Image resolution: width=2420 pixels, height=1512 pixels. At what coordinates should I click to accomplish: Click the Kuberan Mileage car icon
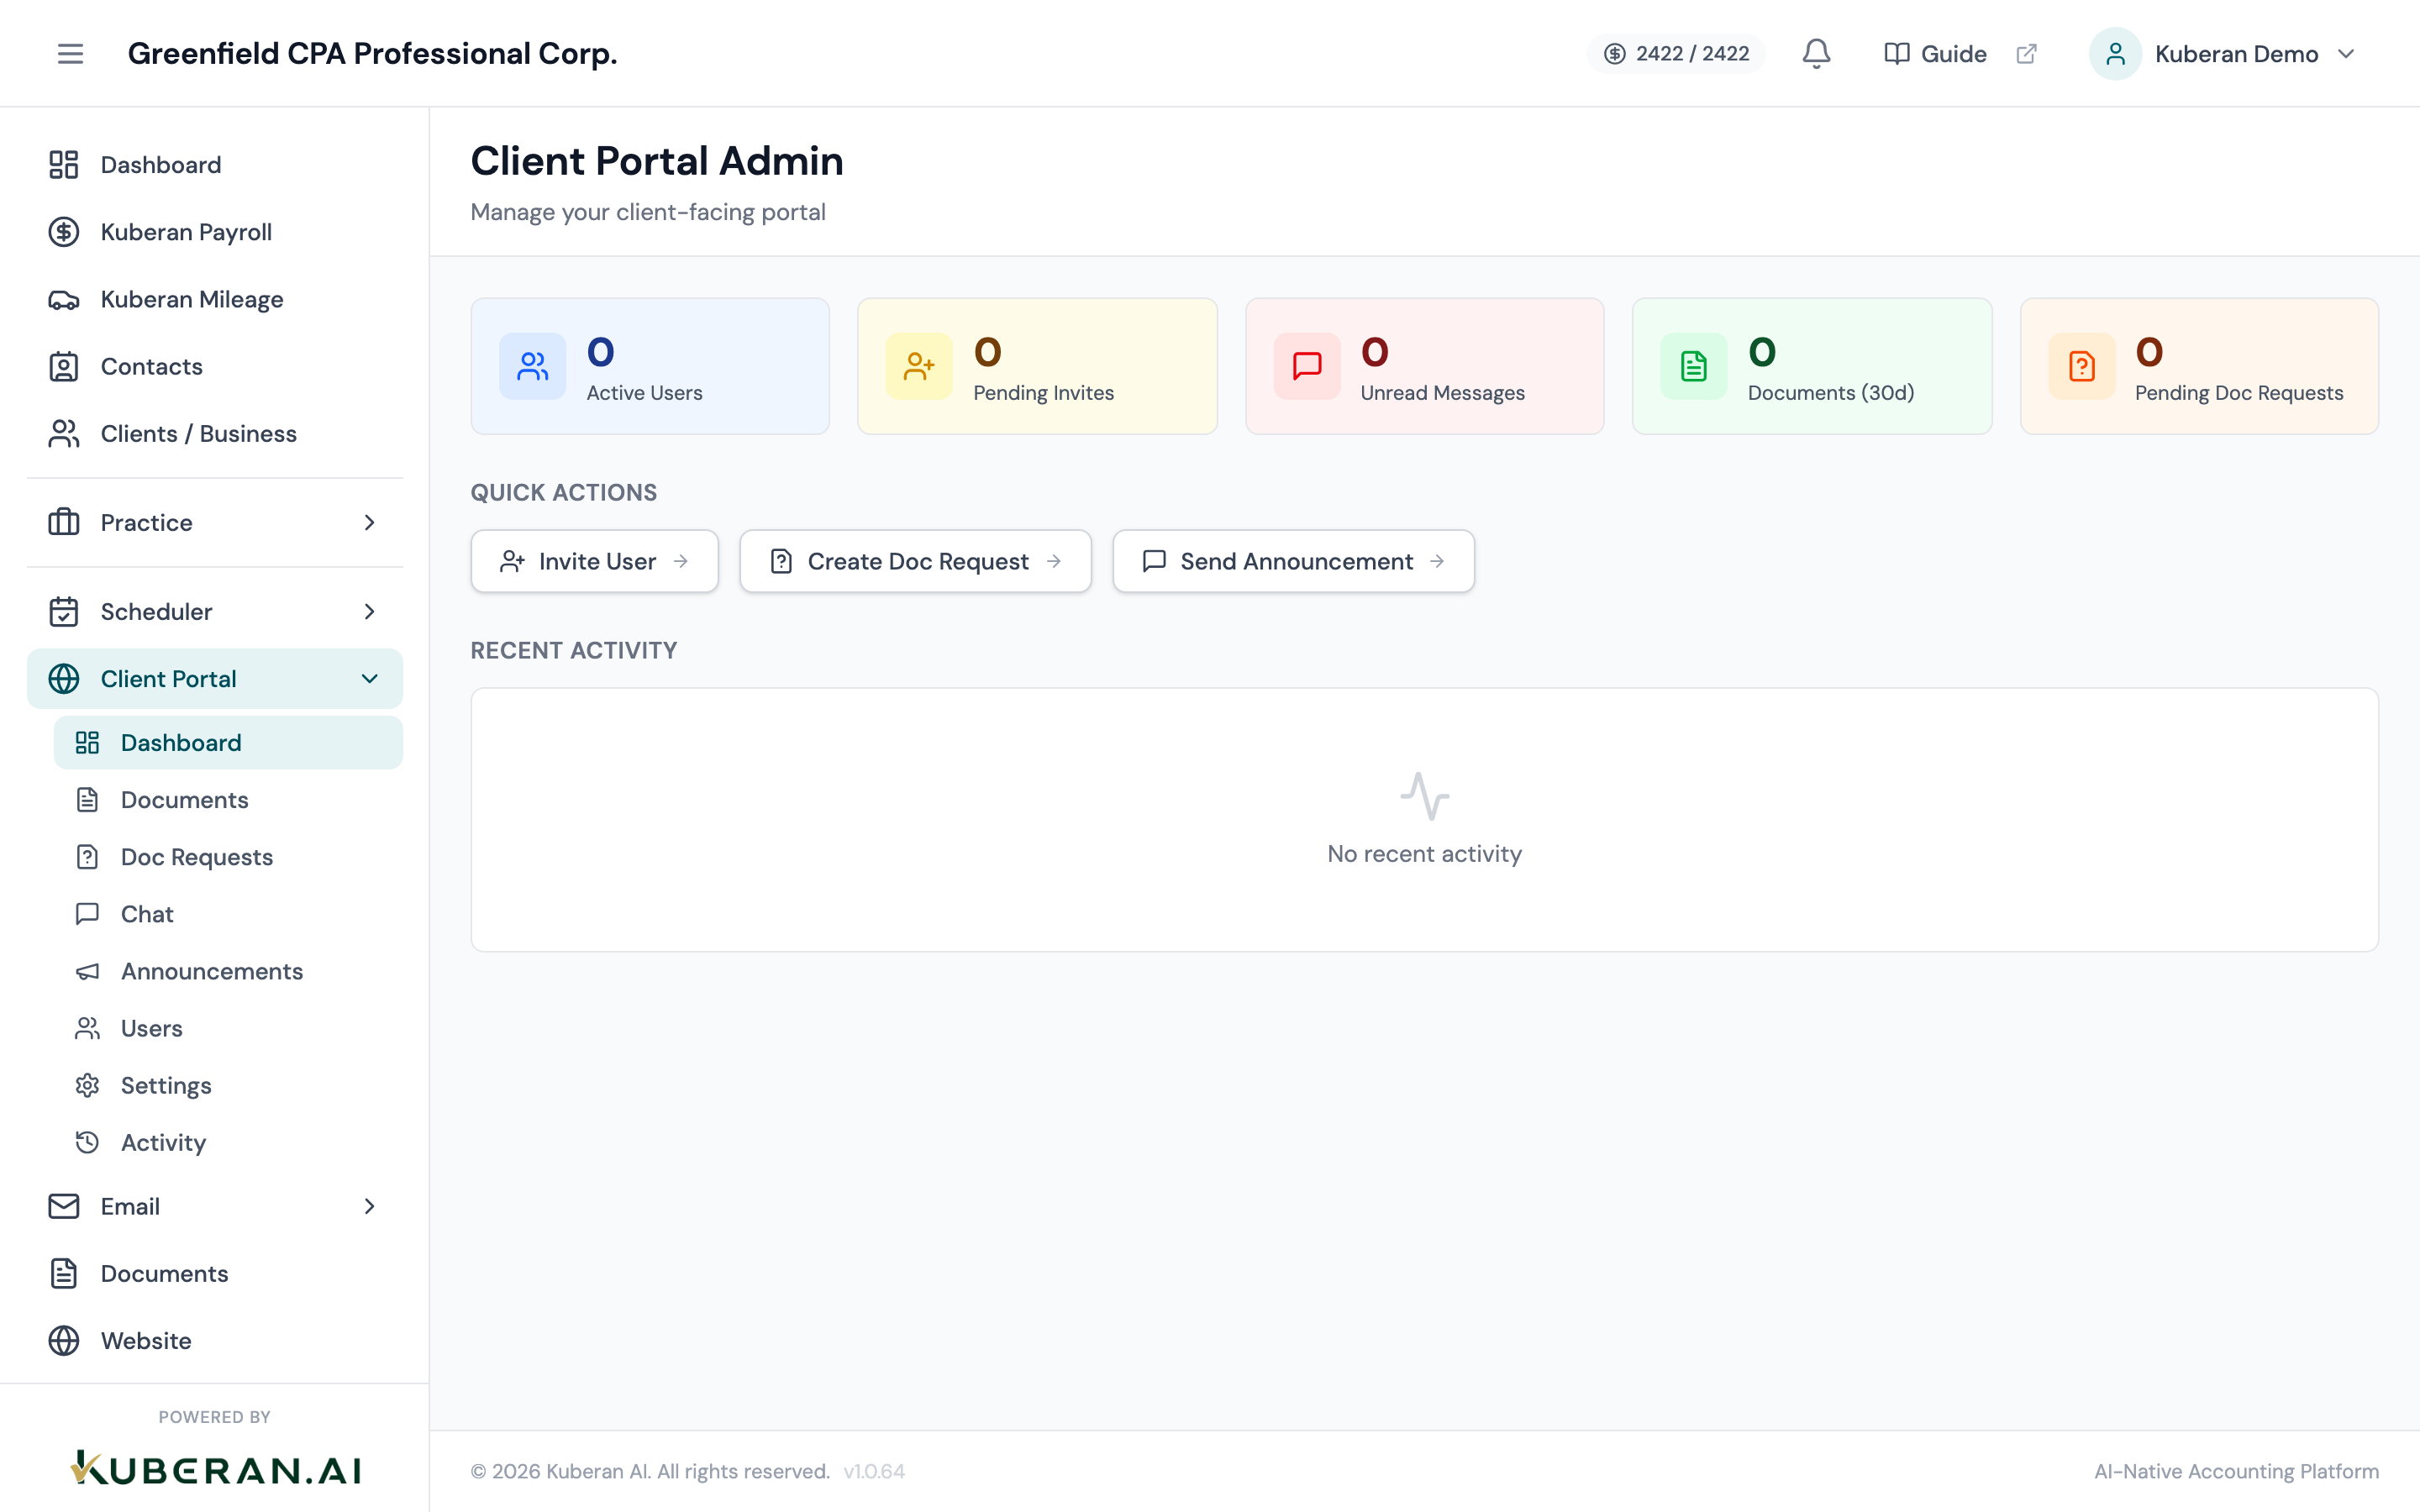[x=64, y=299]
